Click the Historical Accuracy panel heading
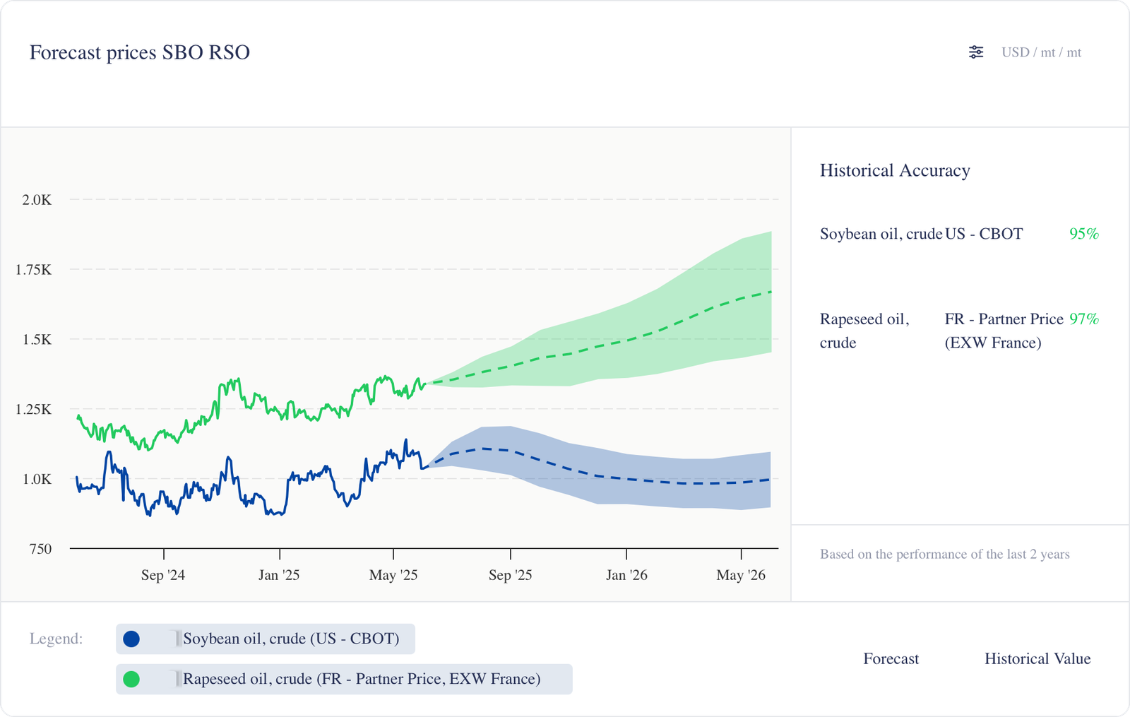 click(x=894, y=170)
